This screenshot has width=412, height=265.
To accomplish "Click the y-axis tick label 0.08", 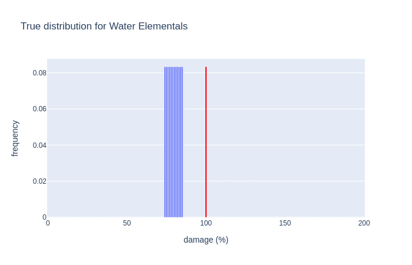I will tap(39, 73).
